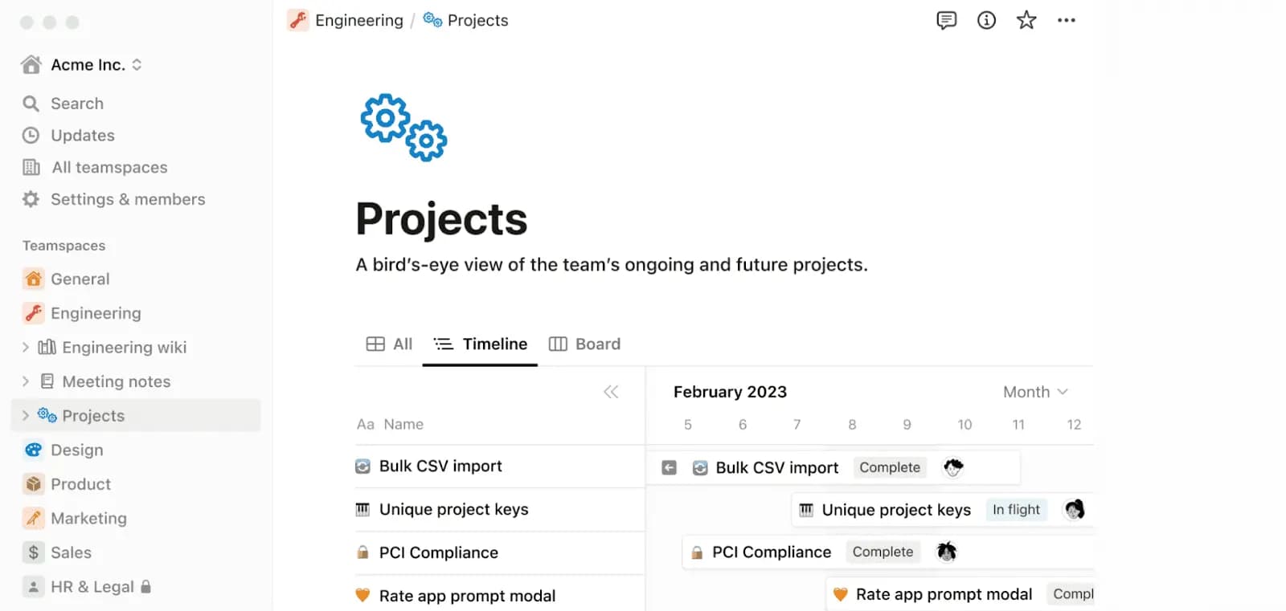This screenshot has height=611, width=1286.
Task: Open the page options ellipsis menu
Action: click(x=1067, y=20)
